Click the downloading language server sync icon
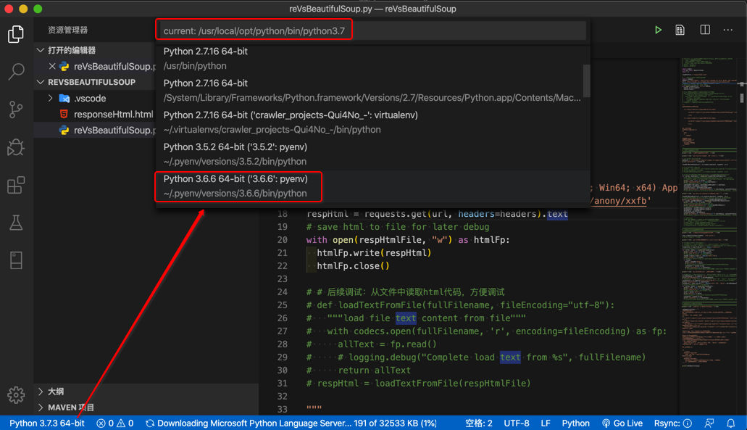Viewport: 747px width, 430px height. tap(150, 423)
